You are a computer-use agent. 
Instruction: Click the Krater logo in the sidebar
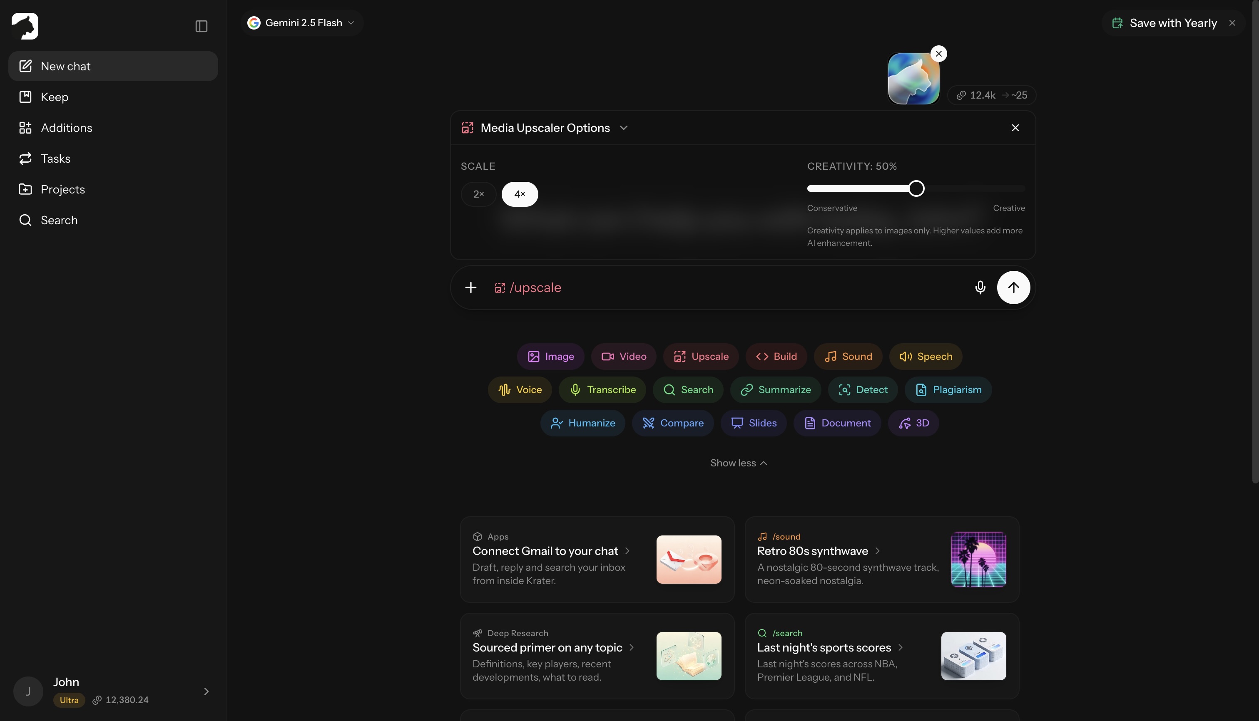click(x=25, y=26)
